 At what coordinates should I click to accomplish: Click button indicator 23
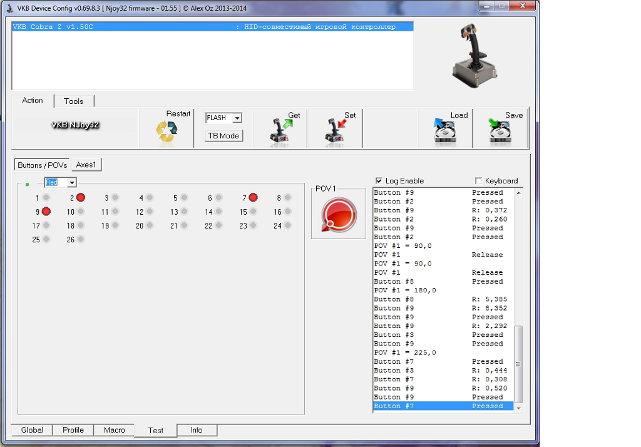253,225
